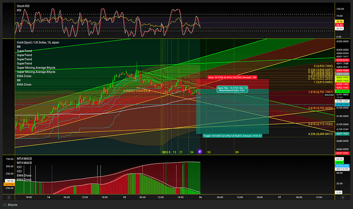Click the Bitycle logo icon
Viewport: 353px width, 209px height.
[x=5, y=205]
